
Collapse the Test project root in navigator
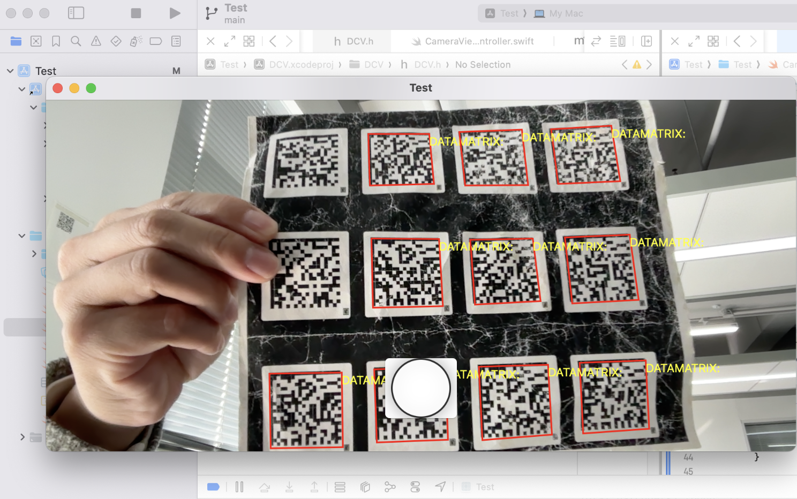[10, 71]
